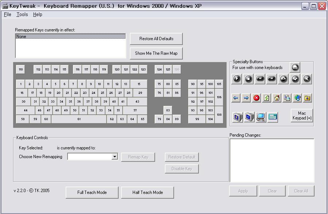Select the up arrow key 83
The height and width of the screenshot is (214, 328).
tap(168, 110)
